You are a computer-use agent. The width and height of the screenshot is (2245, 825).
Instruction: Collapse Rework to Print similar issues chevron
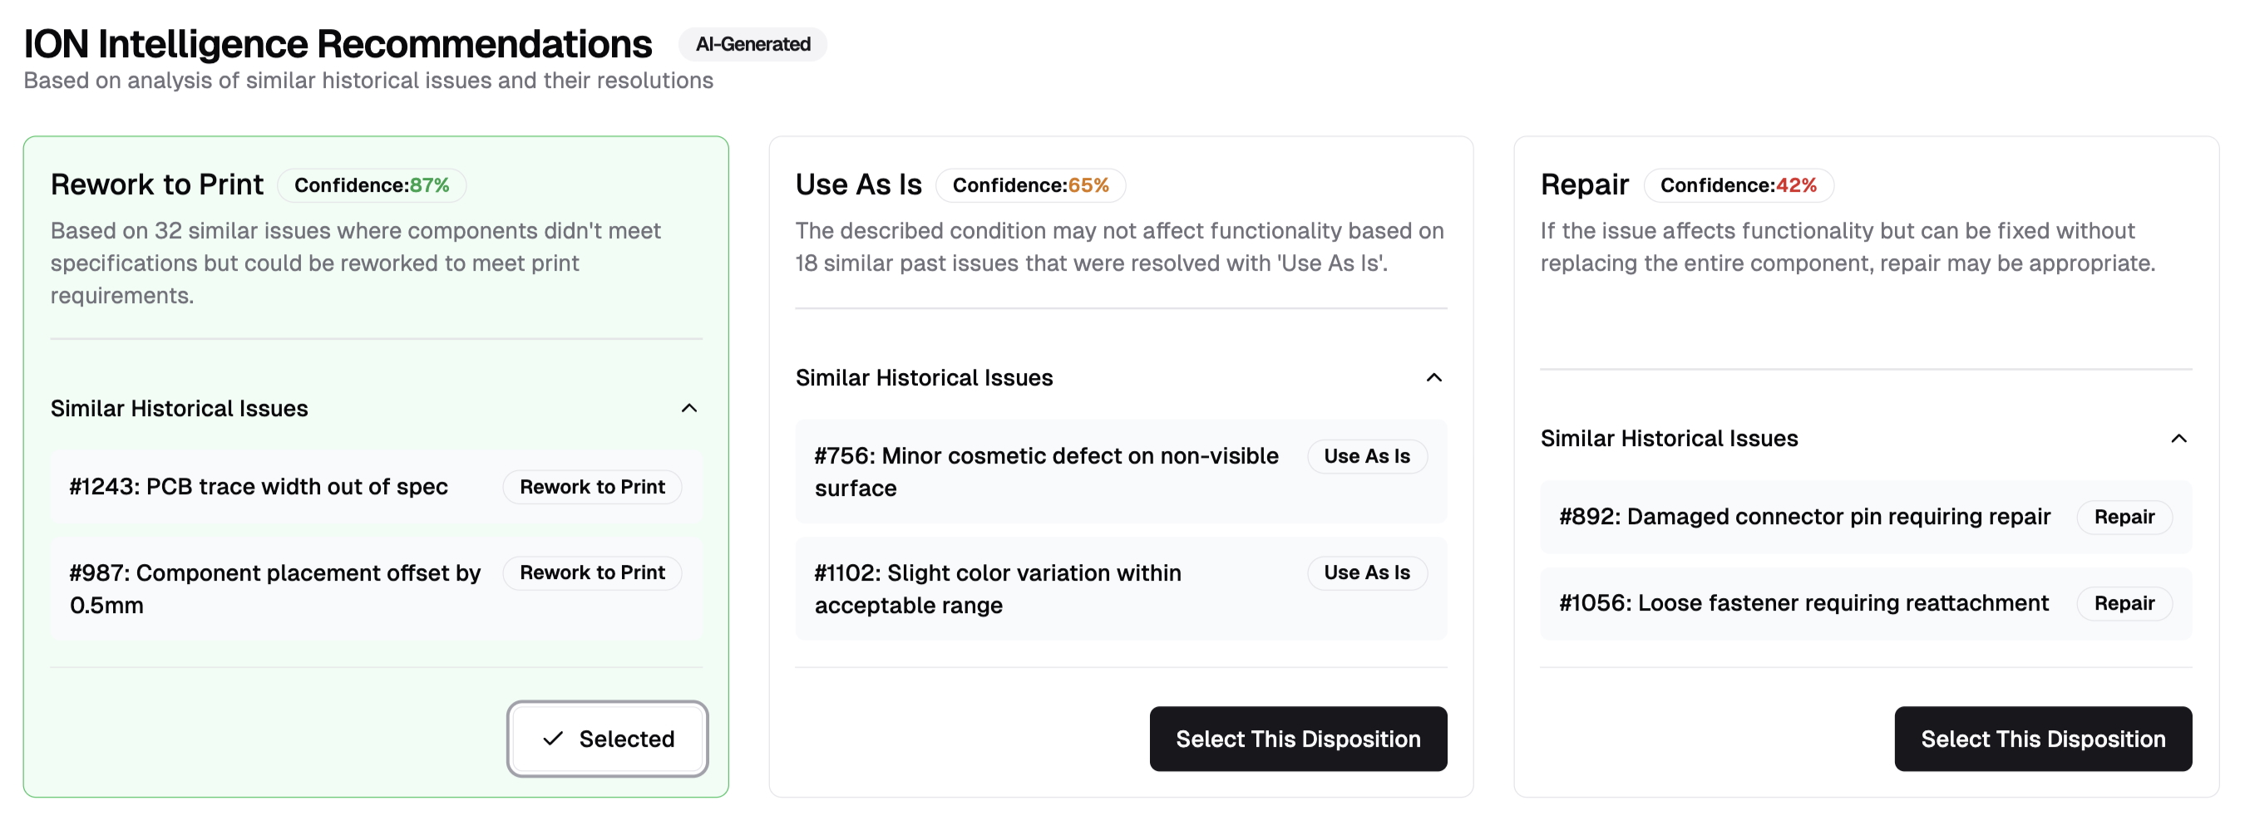[688, 408]
